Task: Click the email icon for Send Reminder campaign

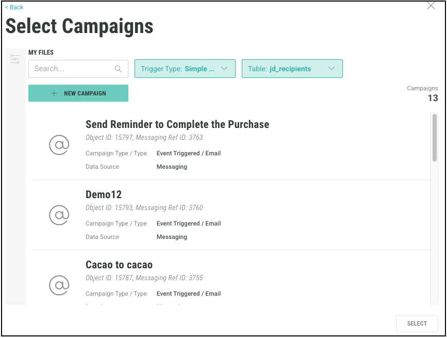Action: (x=59, y=145)
